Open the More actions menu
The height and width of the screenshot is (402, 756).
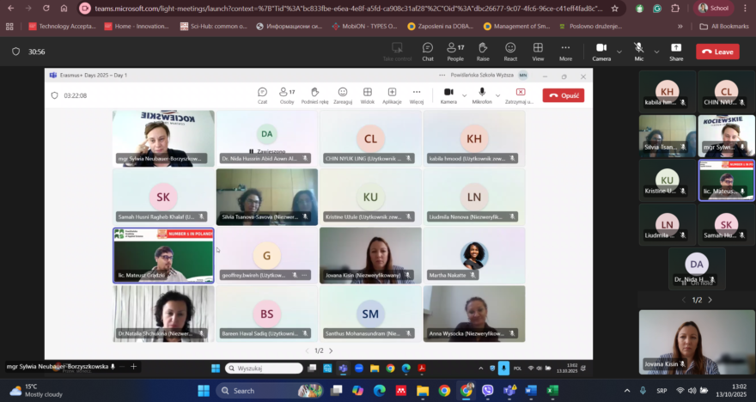(x=565, y=52)
